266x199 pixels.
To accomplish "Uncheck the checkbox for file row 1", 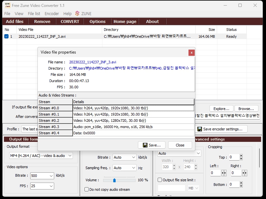I will pos(7,36).
